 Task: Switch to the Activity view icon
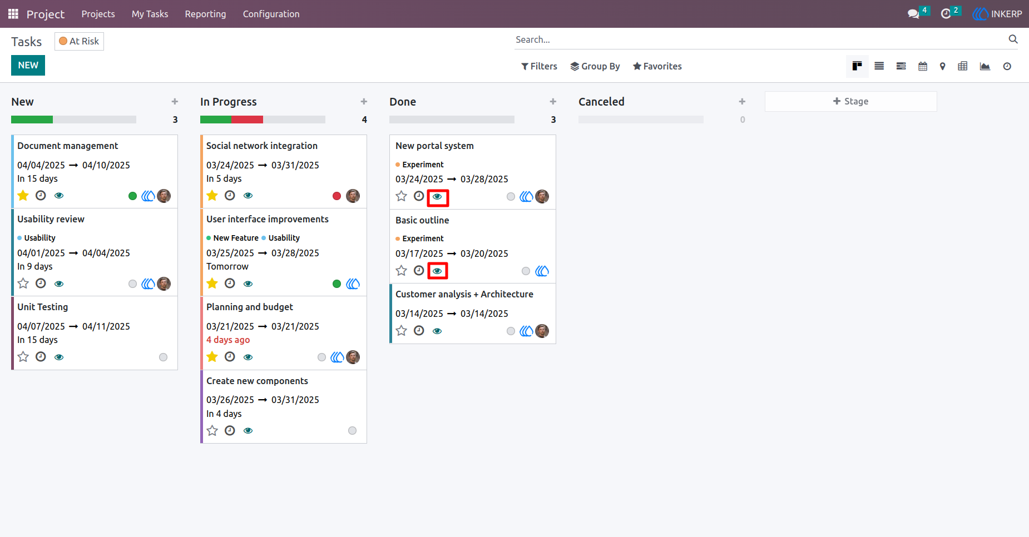(x=1007, y=66)
